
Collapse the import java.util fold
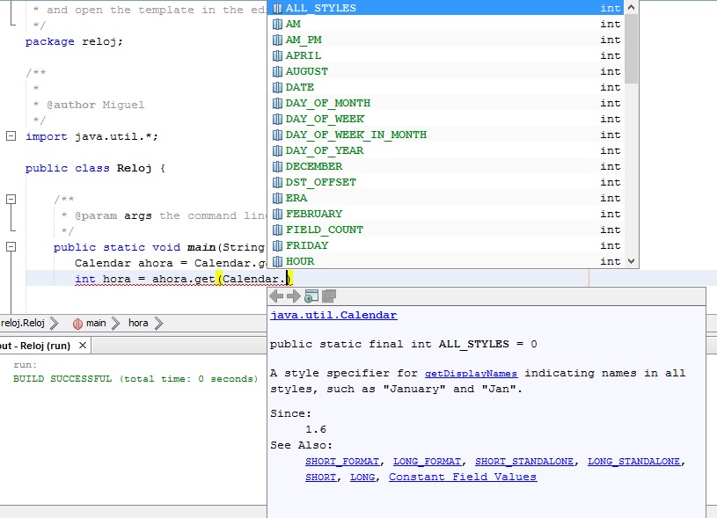coord(11,136)
